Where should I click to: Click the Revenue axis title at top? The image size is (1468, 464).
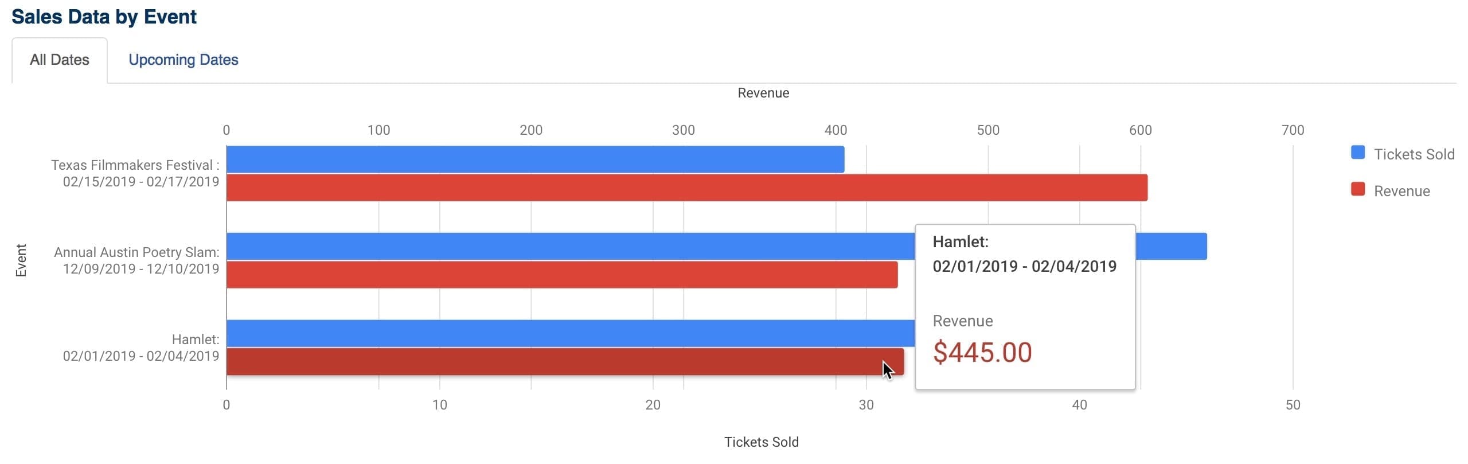point(763,92)
